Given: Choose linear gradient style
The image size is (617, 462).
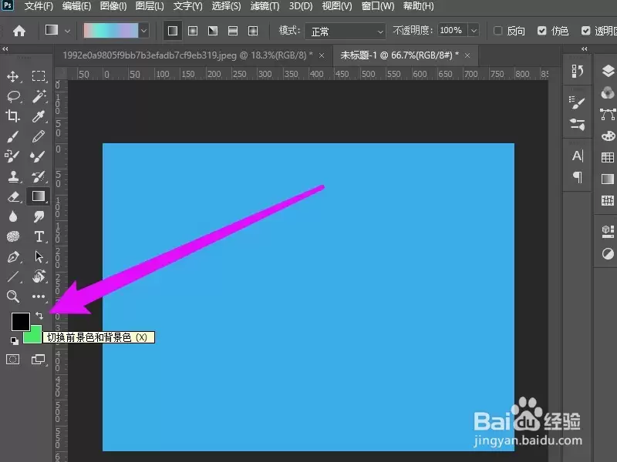Looking at the screenshot, I should pos(172,31).
